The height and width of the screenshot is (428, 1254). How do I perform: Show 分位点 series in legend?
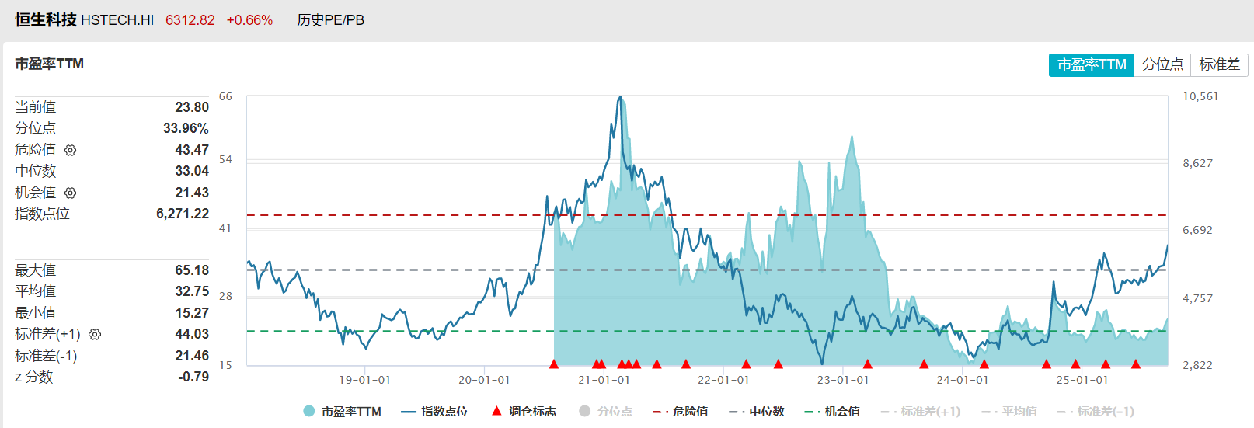click(x=606, y=412)
